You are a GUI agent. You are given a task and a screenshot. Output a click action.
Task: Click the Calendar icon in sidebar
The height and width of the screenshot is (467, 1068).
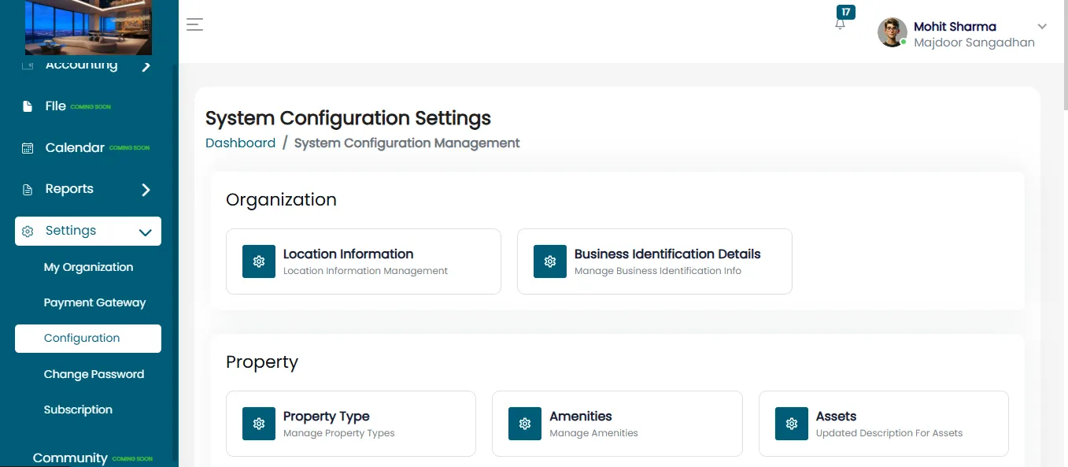tap(28, 148)
